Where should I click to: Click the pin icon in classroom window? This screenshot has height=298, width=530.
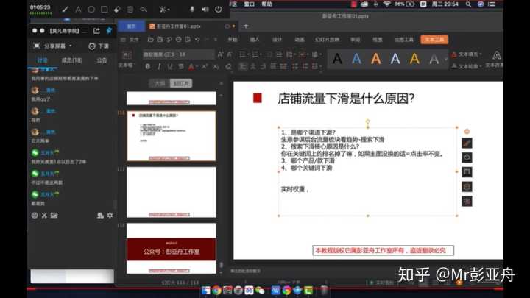click(109, 31)
